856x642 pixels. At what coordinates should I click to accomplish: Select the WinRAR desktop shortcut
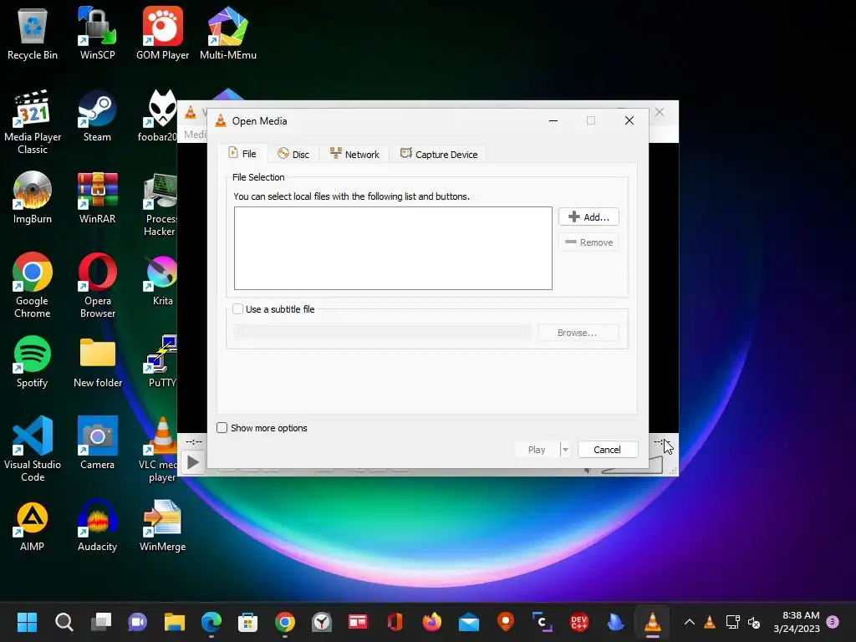point(97,197)
